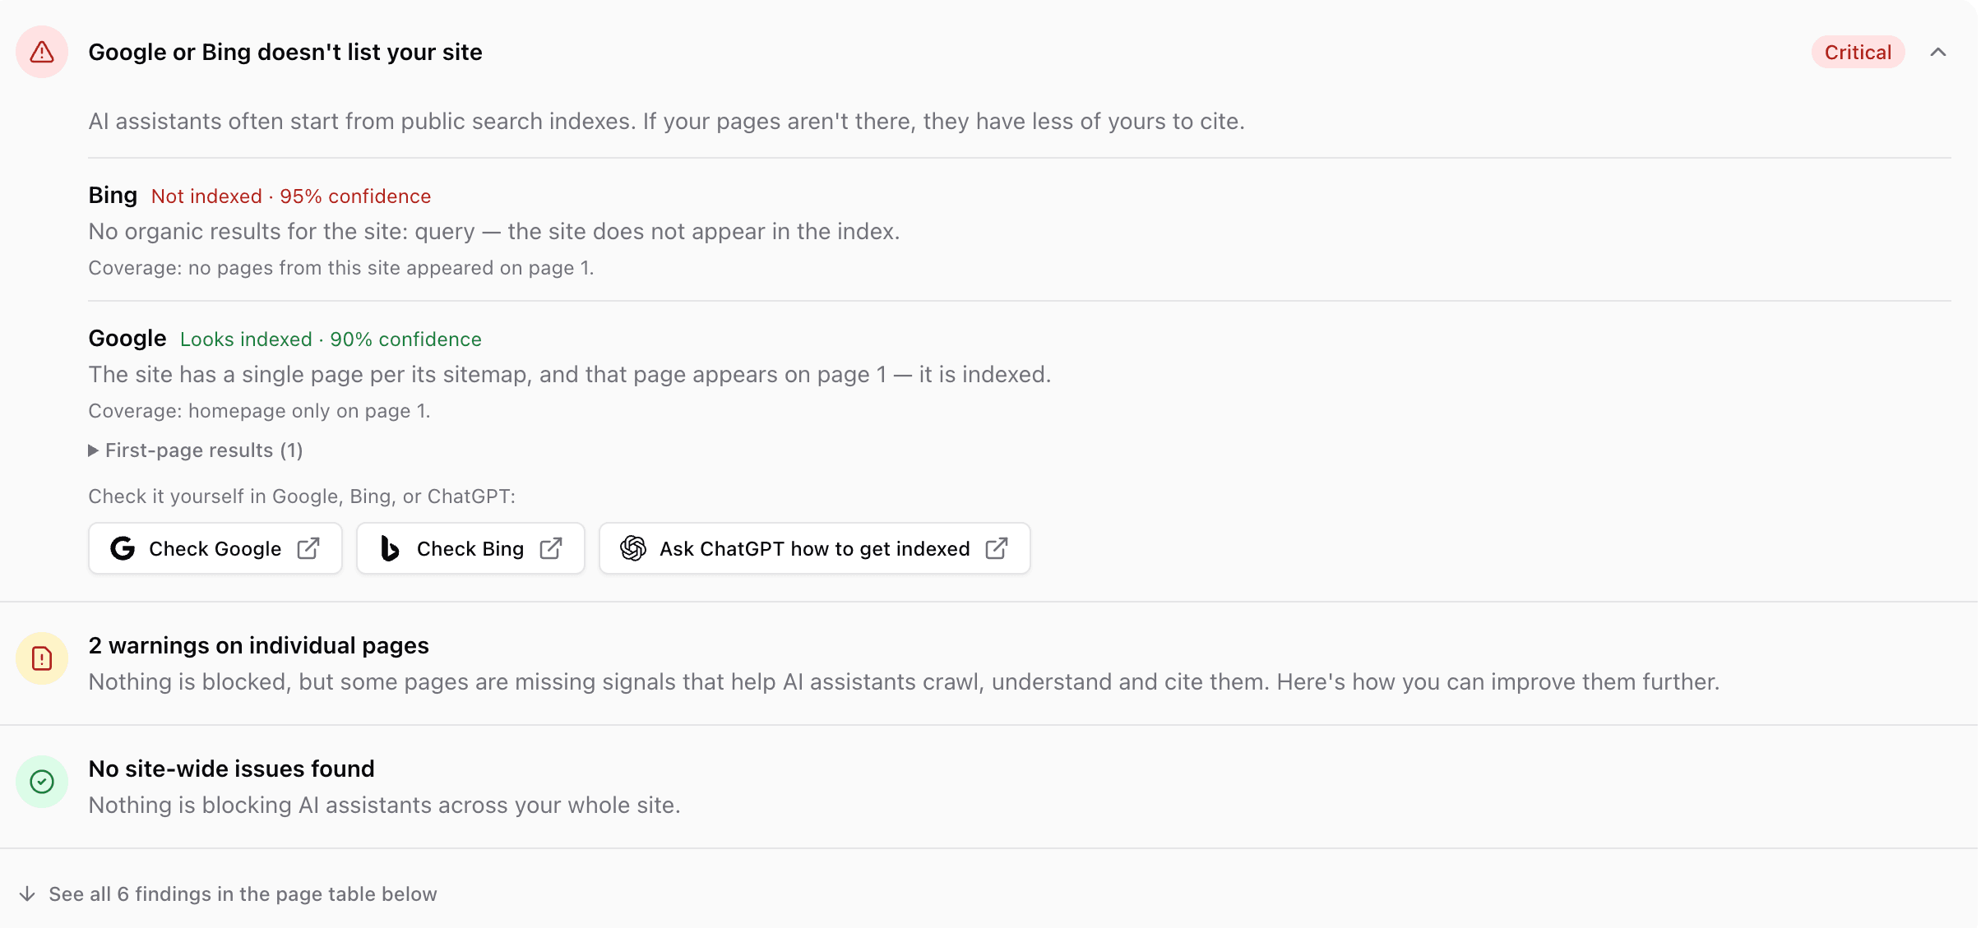Click external link icon in Check Google
Viewport: 1981px width, 928px height.
tap(308, 548)
